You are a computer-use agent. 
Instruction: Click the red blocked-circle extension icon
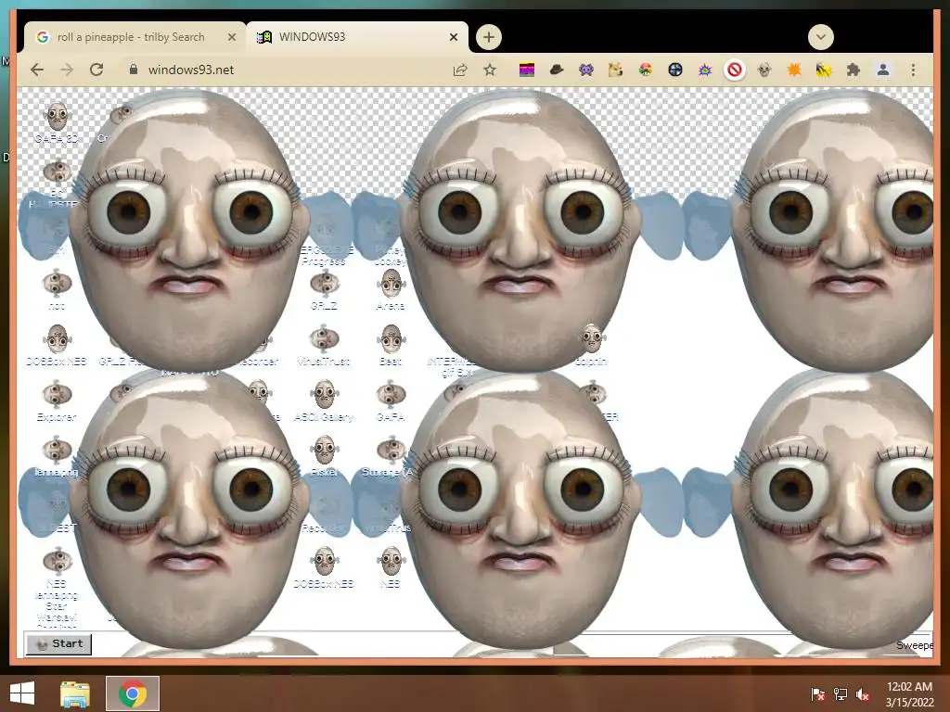(x=735, y=70)
